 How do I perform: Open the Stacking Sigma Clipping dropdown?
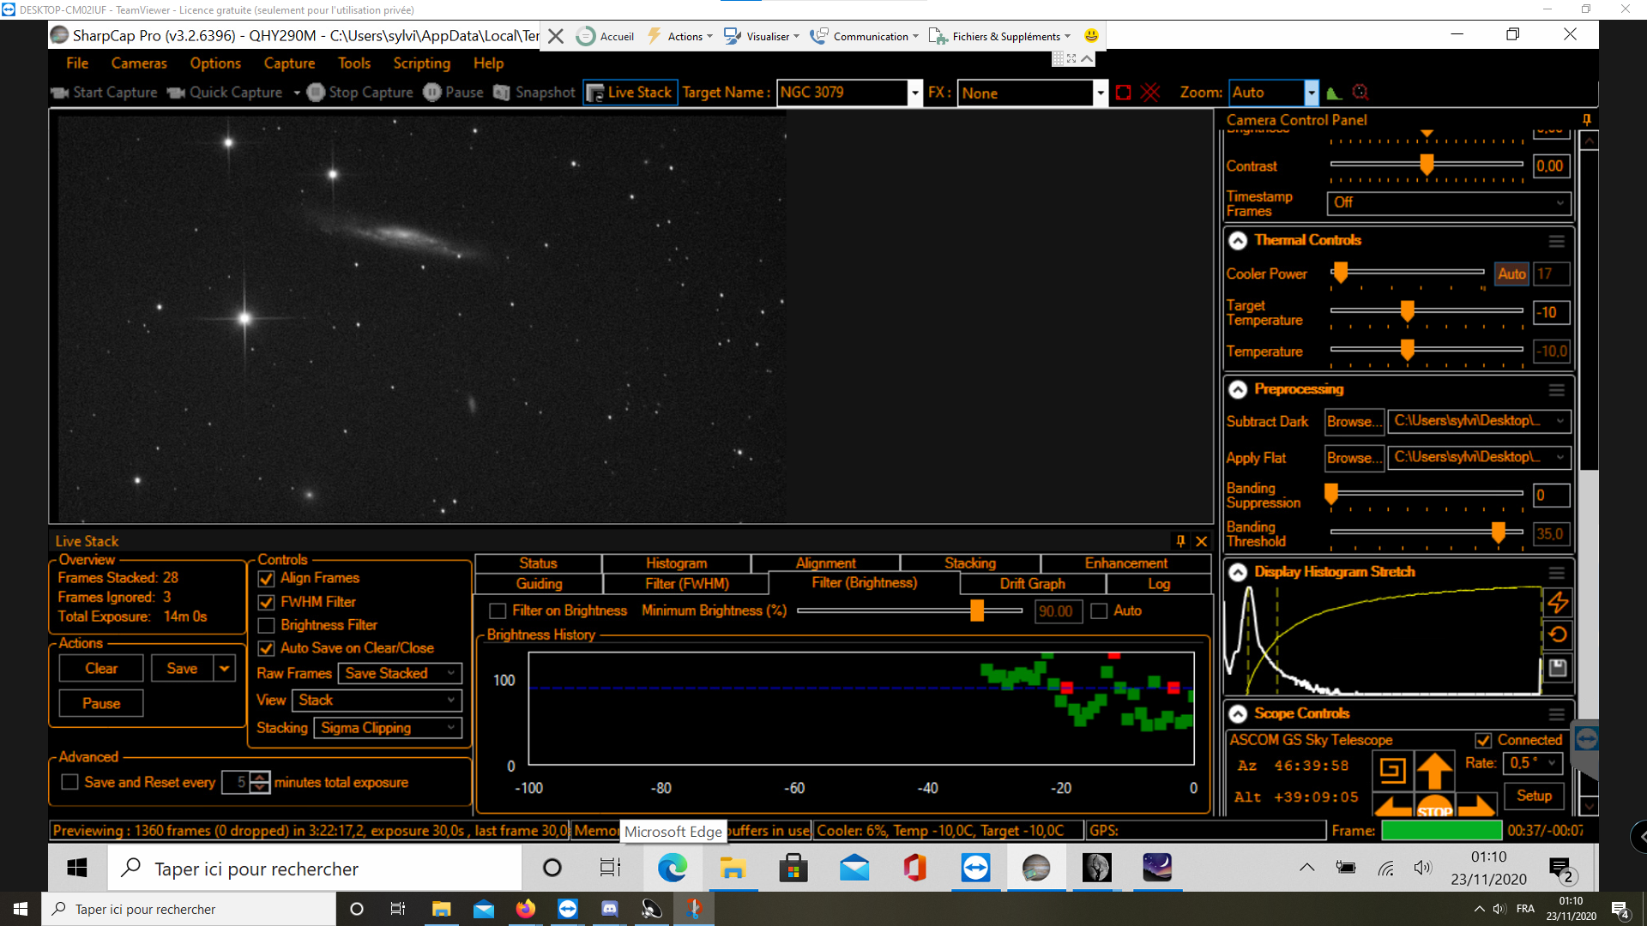coord(389,728)
